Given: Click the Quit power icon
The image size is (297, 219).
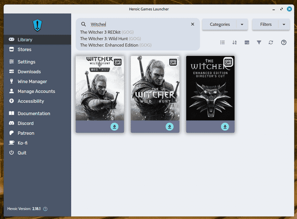Looking at the screenshot, I should tap(11, 152).
